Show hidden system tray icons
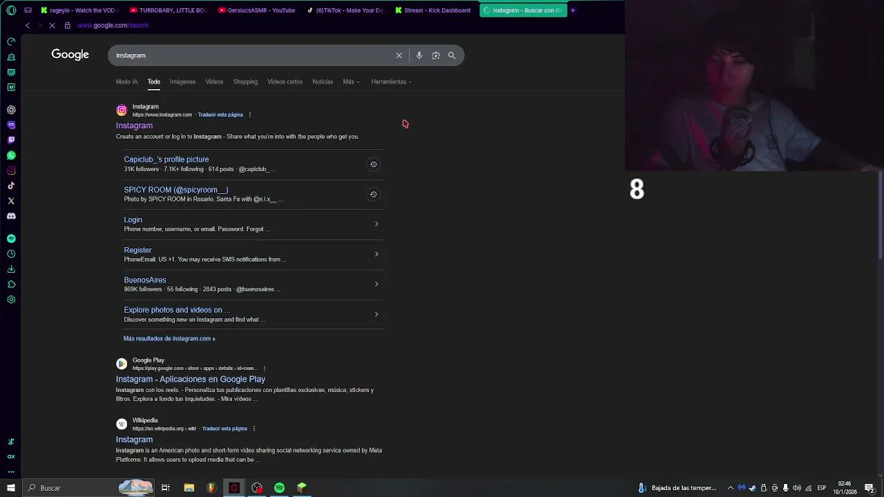 click(x=730, y=488)
